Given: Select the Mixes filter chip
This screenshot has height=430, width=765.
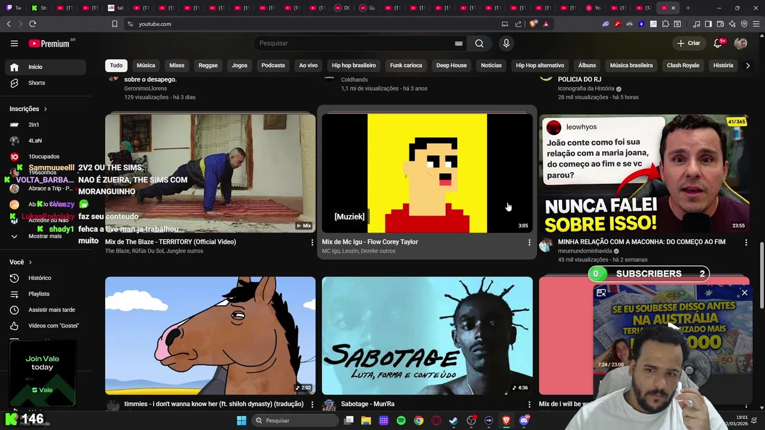Looking at the screenshot, I should 177,66.
